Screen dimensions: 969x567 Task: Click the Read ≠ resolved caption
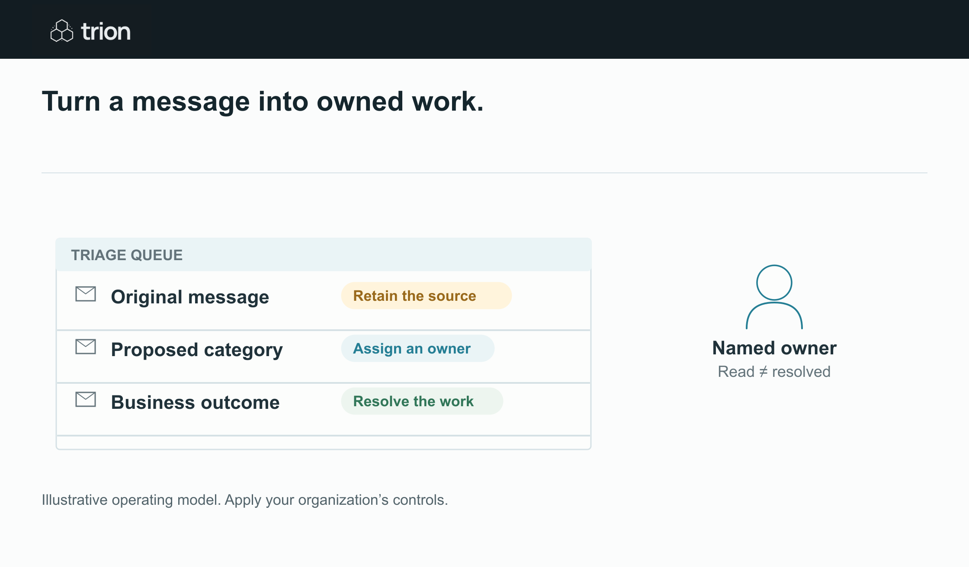tap(774, 372)
